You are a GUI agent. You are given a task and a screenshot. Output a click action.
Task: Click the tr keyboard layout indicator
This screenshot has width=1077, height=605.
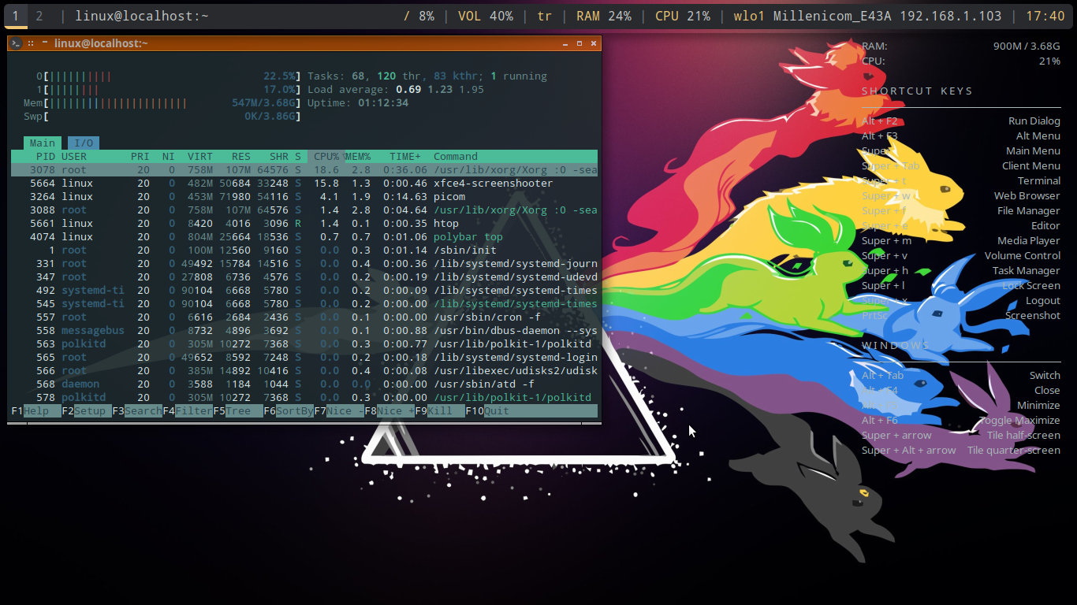point(544,16)
